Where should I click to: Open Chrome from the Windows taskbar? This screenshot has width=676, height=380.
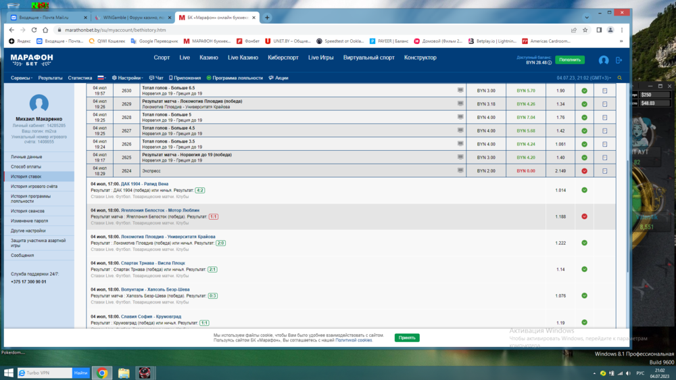pos(102,373)
